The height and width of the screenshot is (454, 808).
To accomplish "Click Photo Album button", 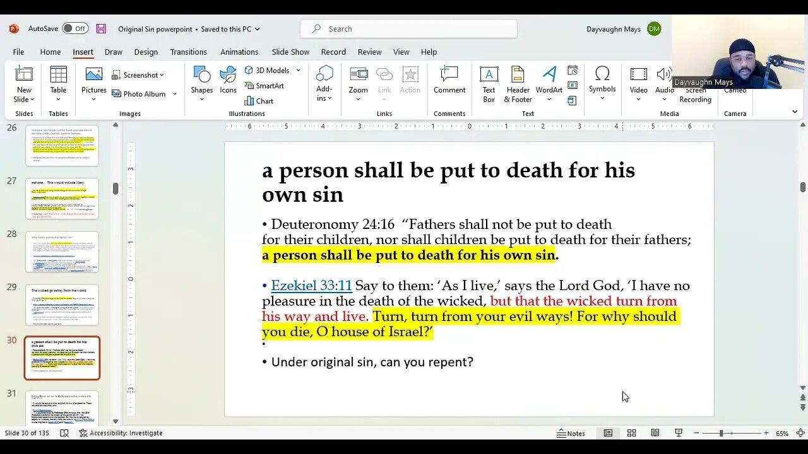I will tap(139, 94).
